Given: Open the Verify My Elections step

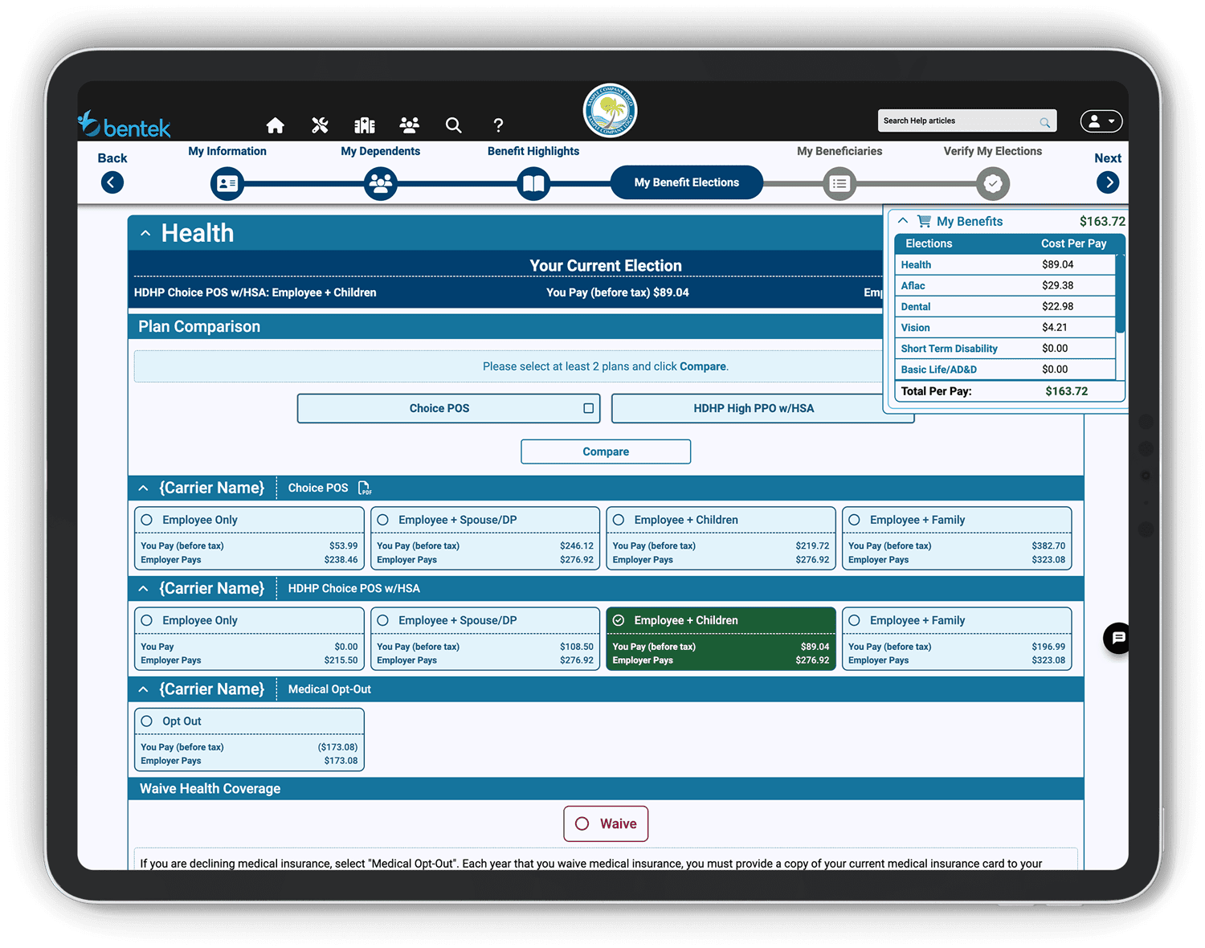Looking at the screenshot, I should click(x=992, y=183).
